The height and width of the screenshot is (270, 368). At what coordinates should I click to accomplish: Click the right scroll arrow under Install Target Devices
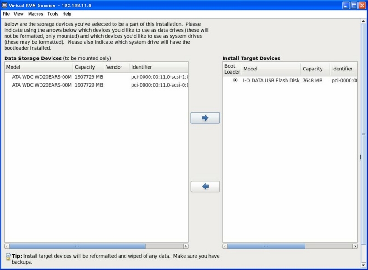click(355, 246)
